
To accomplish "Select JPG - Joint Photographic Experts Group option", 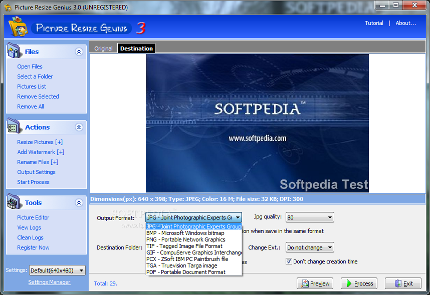I will pyautogui.click(x=194, y=226).
